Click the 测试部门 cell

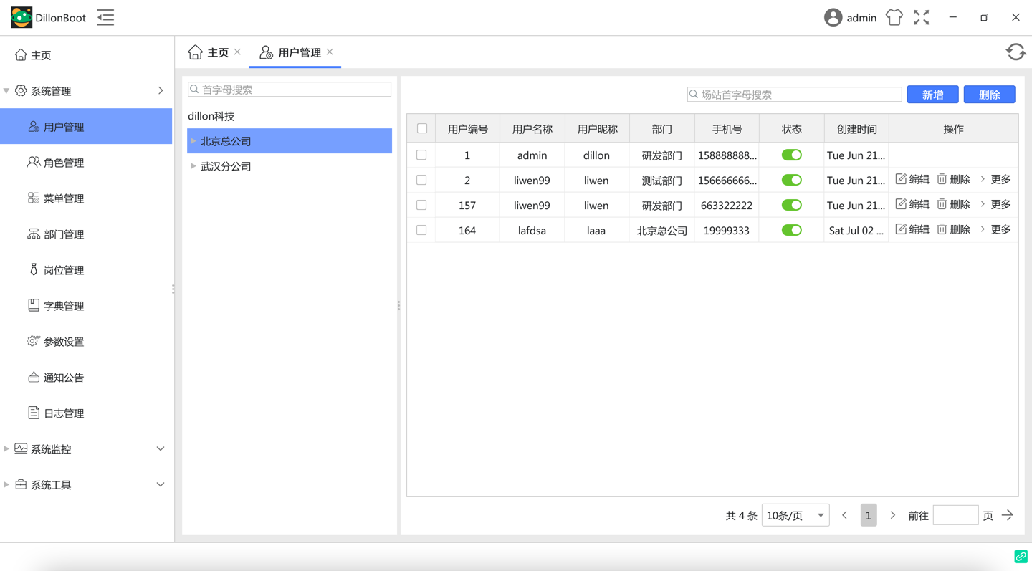[x=661, y=180]
